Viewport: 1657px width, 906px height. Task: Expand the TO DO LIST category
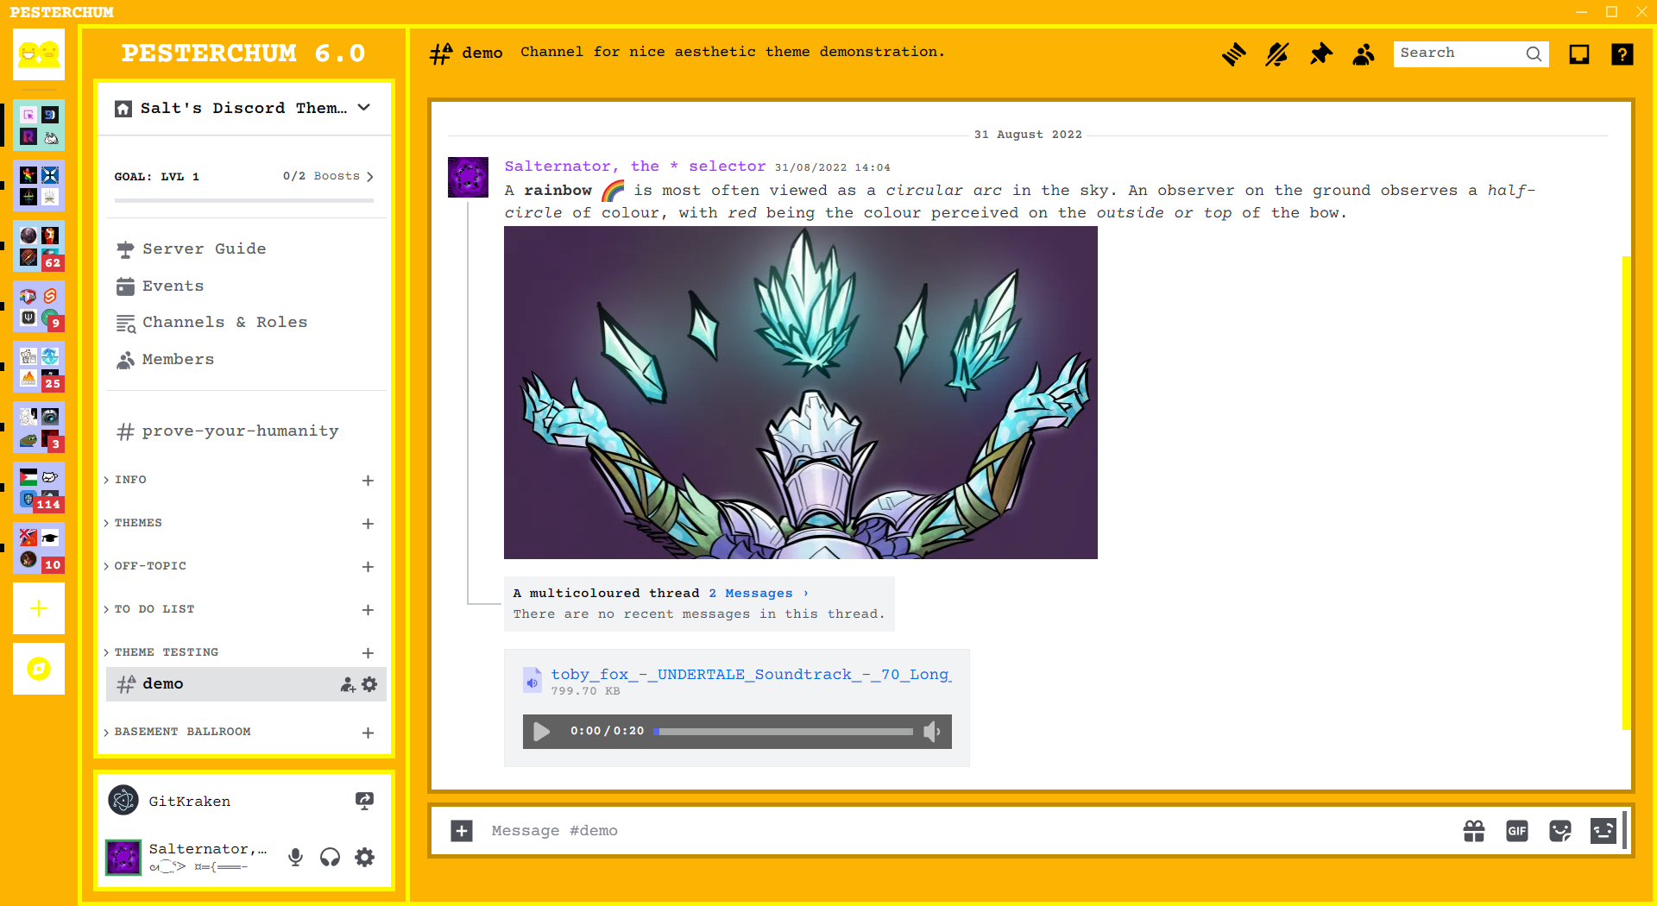coord(154,609)
